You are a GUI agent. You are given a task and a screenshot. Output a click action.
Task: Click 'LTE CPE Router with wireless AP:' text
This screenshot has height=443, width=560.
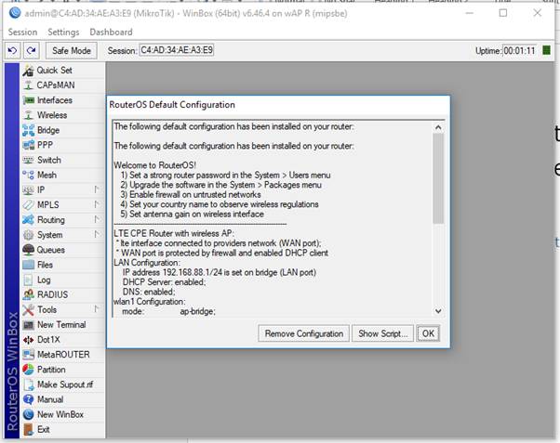(x=174, y=233)
